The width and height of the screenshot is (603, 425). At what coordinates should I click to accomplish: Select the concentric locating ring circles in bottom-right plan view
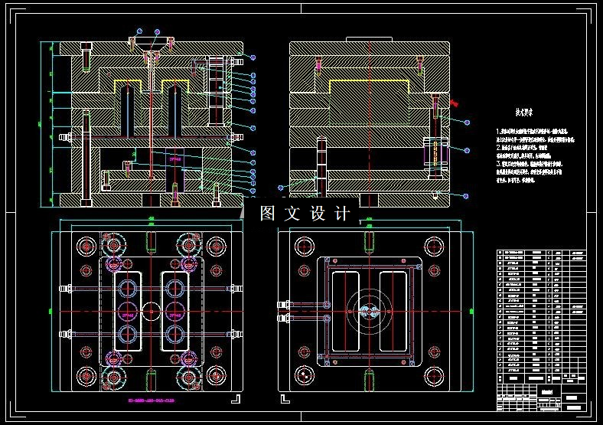tap(369, 311)
